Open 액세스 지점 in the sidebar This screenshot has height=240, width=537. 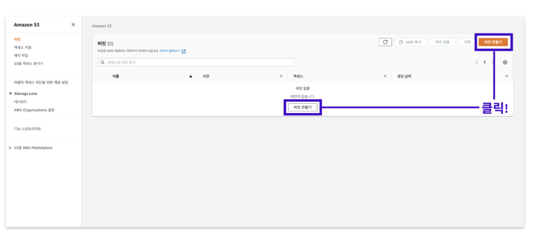(23, 47)
